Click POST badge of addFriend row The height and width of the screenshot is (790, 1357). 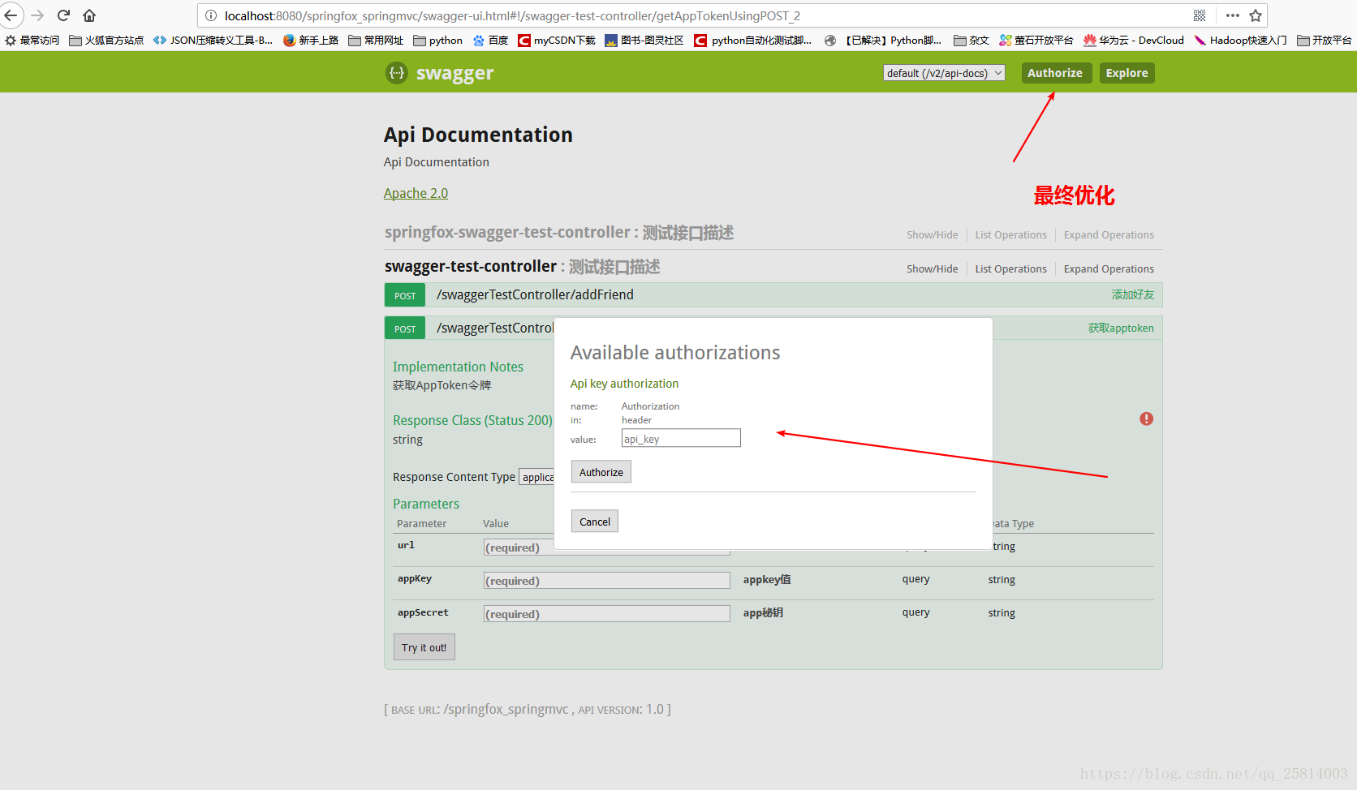click(405, 295)
